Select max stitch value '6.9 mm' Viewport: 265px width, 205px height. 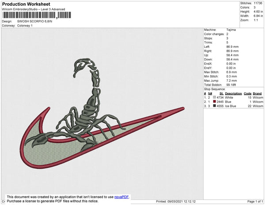231,72
